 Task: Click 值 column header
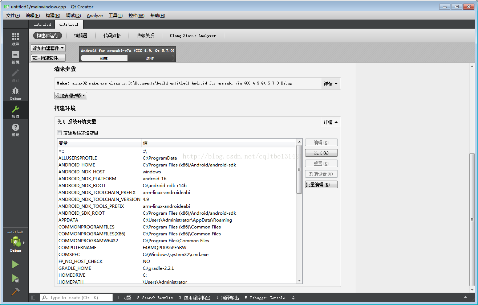click(x=219, y=143)
